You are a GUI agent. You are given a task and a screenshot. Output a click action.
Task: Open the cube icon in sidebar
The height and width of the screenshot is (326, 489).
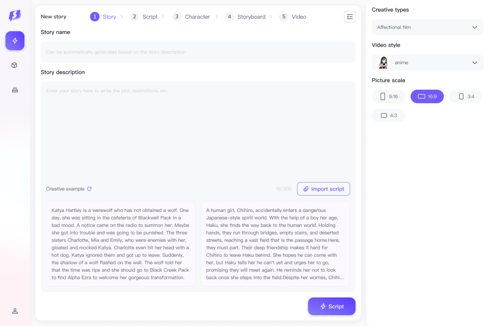14,65
